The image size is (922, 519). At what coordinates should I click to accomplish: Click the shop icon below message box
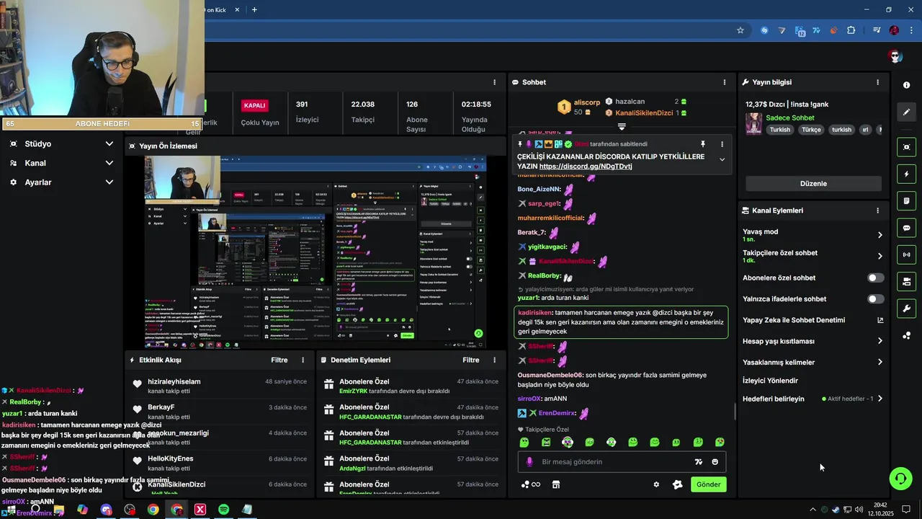555,484
